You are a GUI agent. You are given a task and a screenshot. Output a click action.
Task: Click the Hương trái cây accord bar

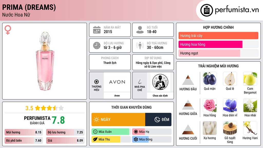(x=218, y=35)
